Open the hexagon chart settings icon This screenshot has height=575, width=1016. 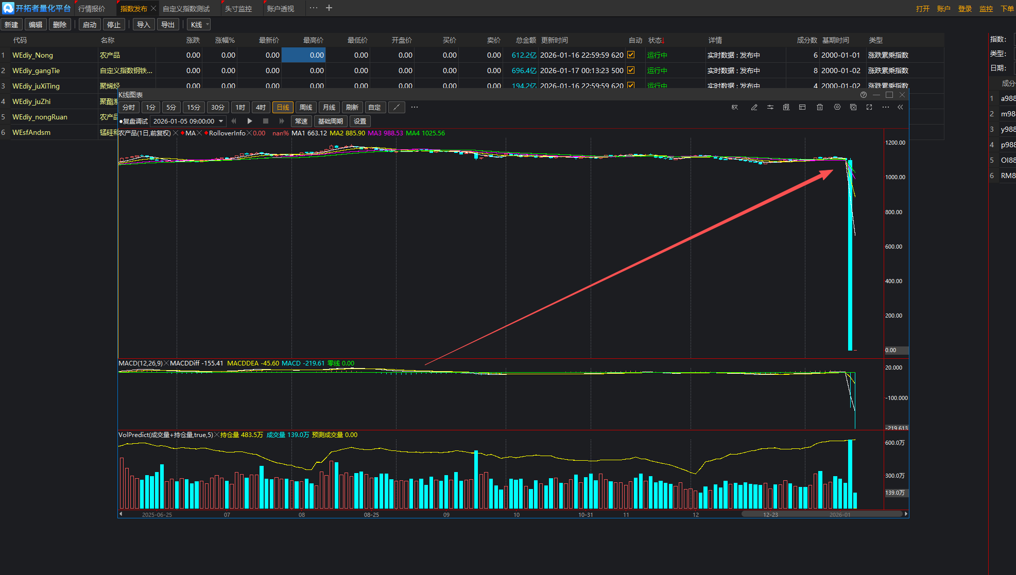tap(837, 107)
